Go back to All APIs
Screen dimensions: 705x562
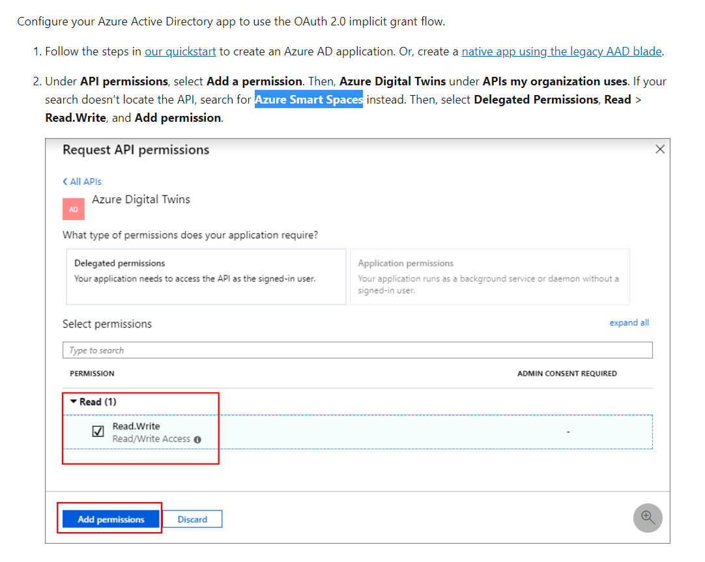click(x=82, y=182)
